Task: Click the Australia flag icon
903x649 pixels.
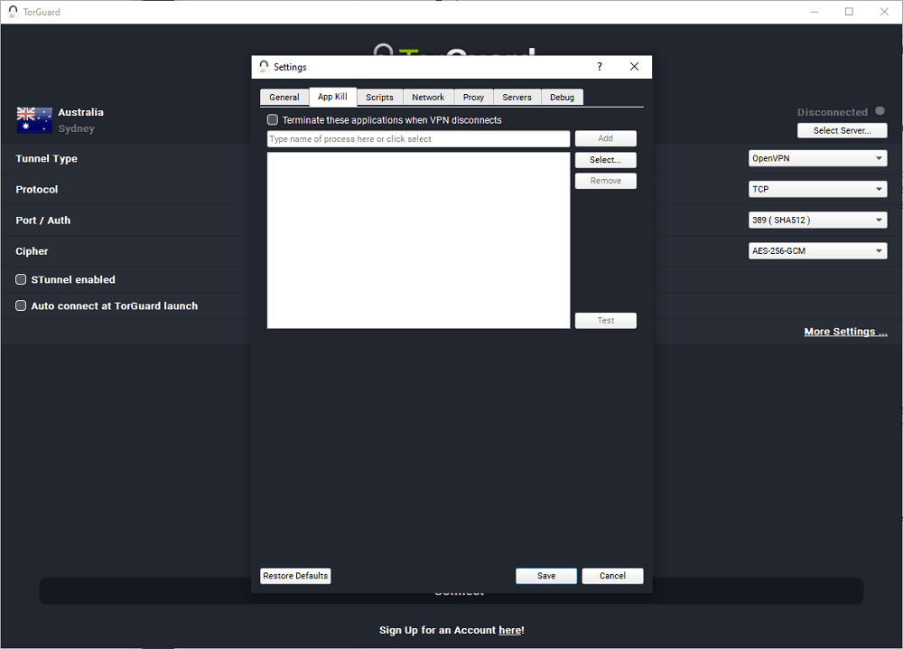Action: tap(34, 120)
